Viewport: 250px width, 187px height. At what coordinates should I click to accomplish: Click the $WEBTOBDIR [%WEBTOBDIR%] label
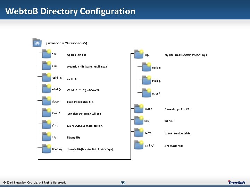point(66,43)
